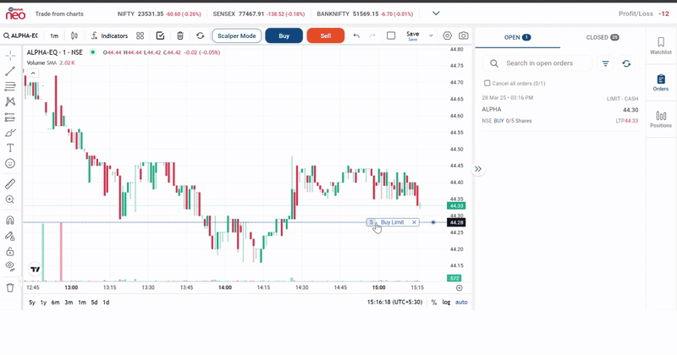Click the blue Buy button

283,35
